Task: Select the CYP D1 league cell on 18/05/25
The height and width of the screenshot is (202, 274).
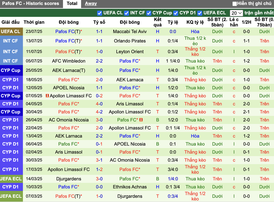Action: click(x=11, y=80)
